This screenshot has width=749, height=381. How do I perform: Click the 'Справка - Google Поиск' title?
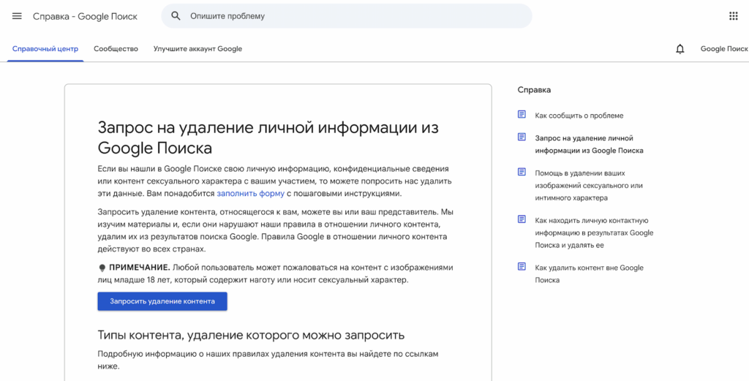85,16
